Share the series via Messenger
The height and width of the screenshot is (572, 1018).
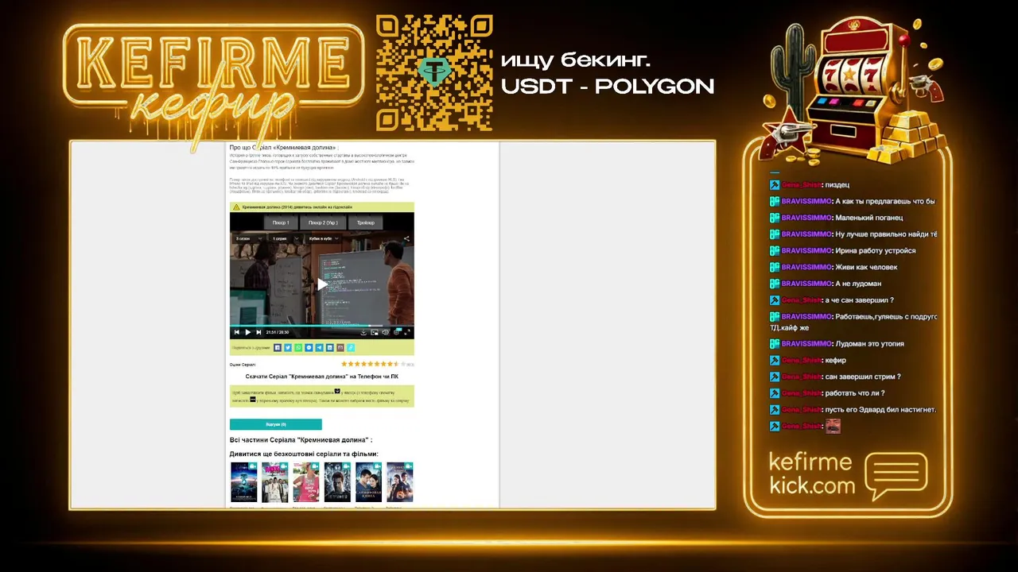coord(309,348)
